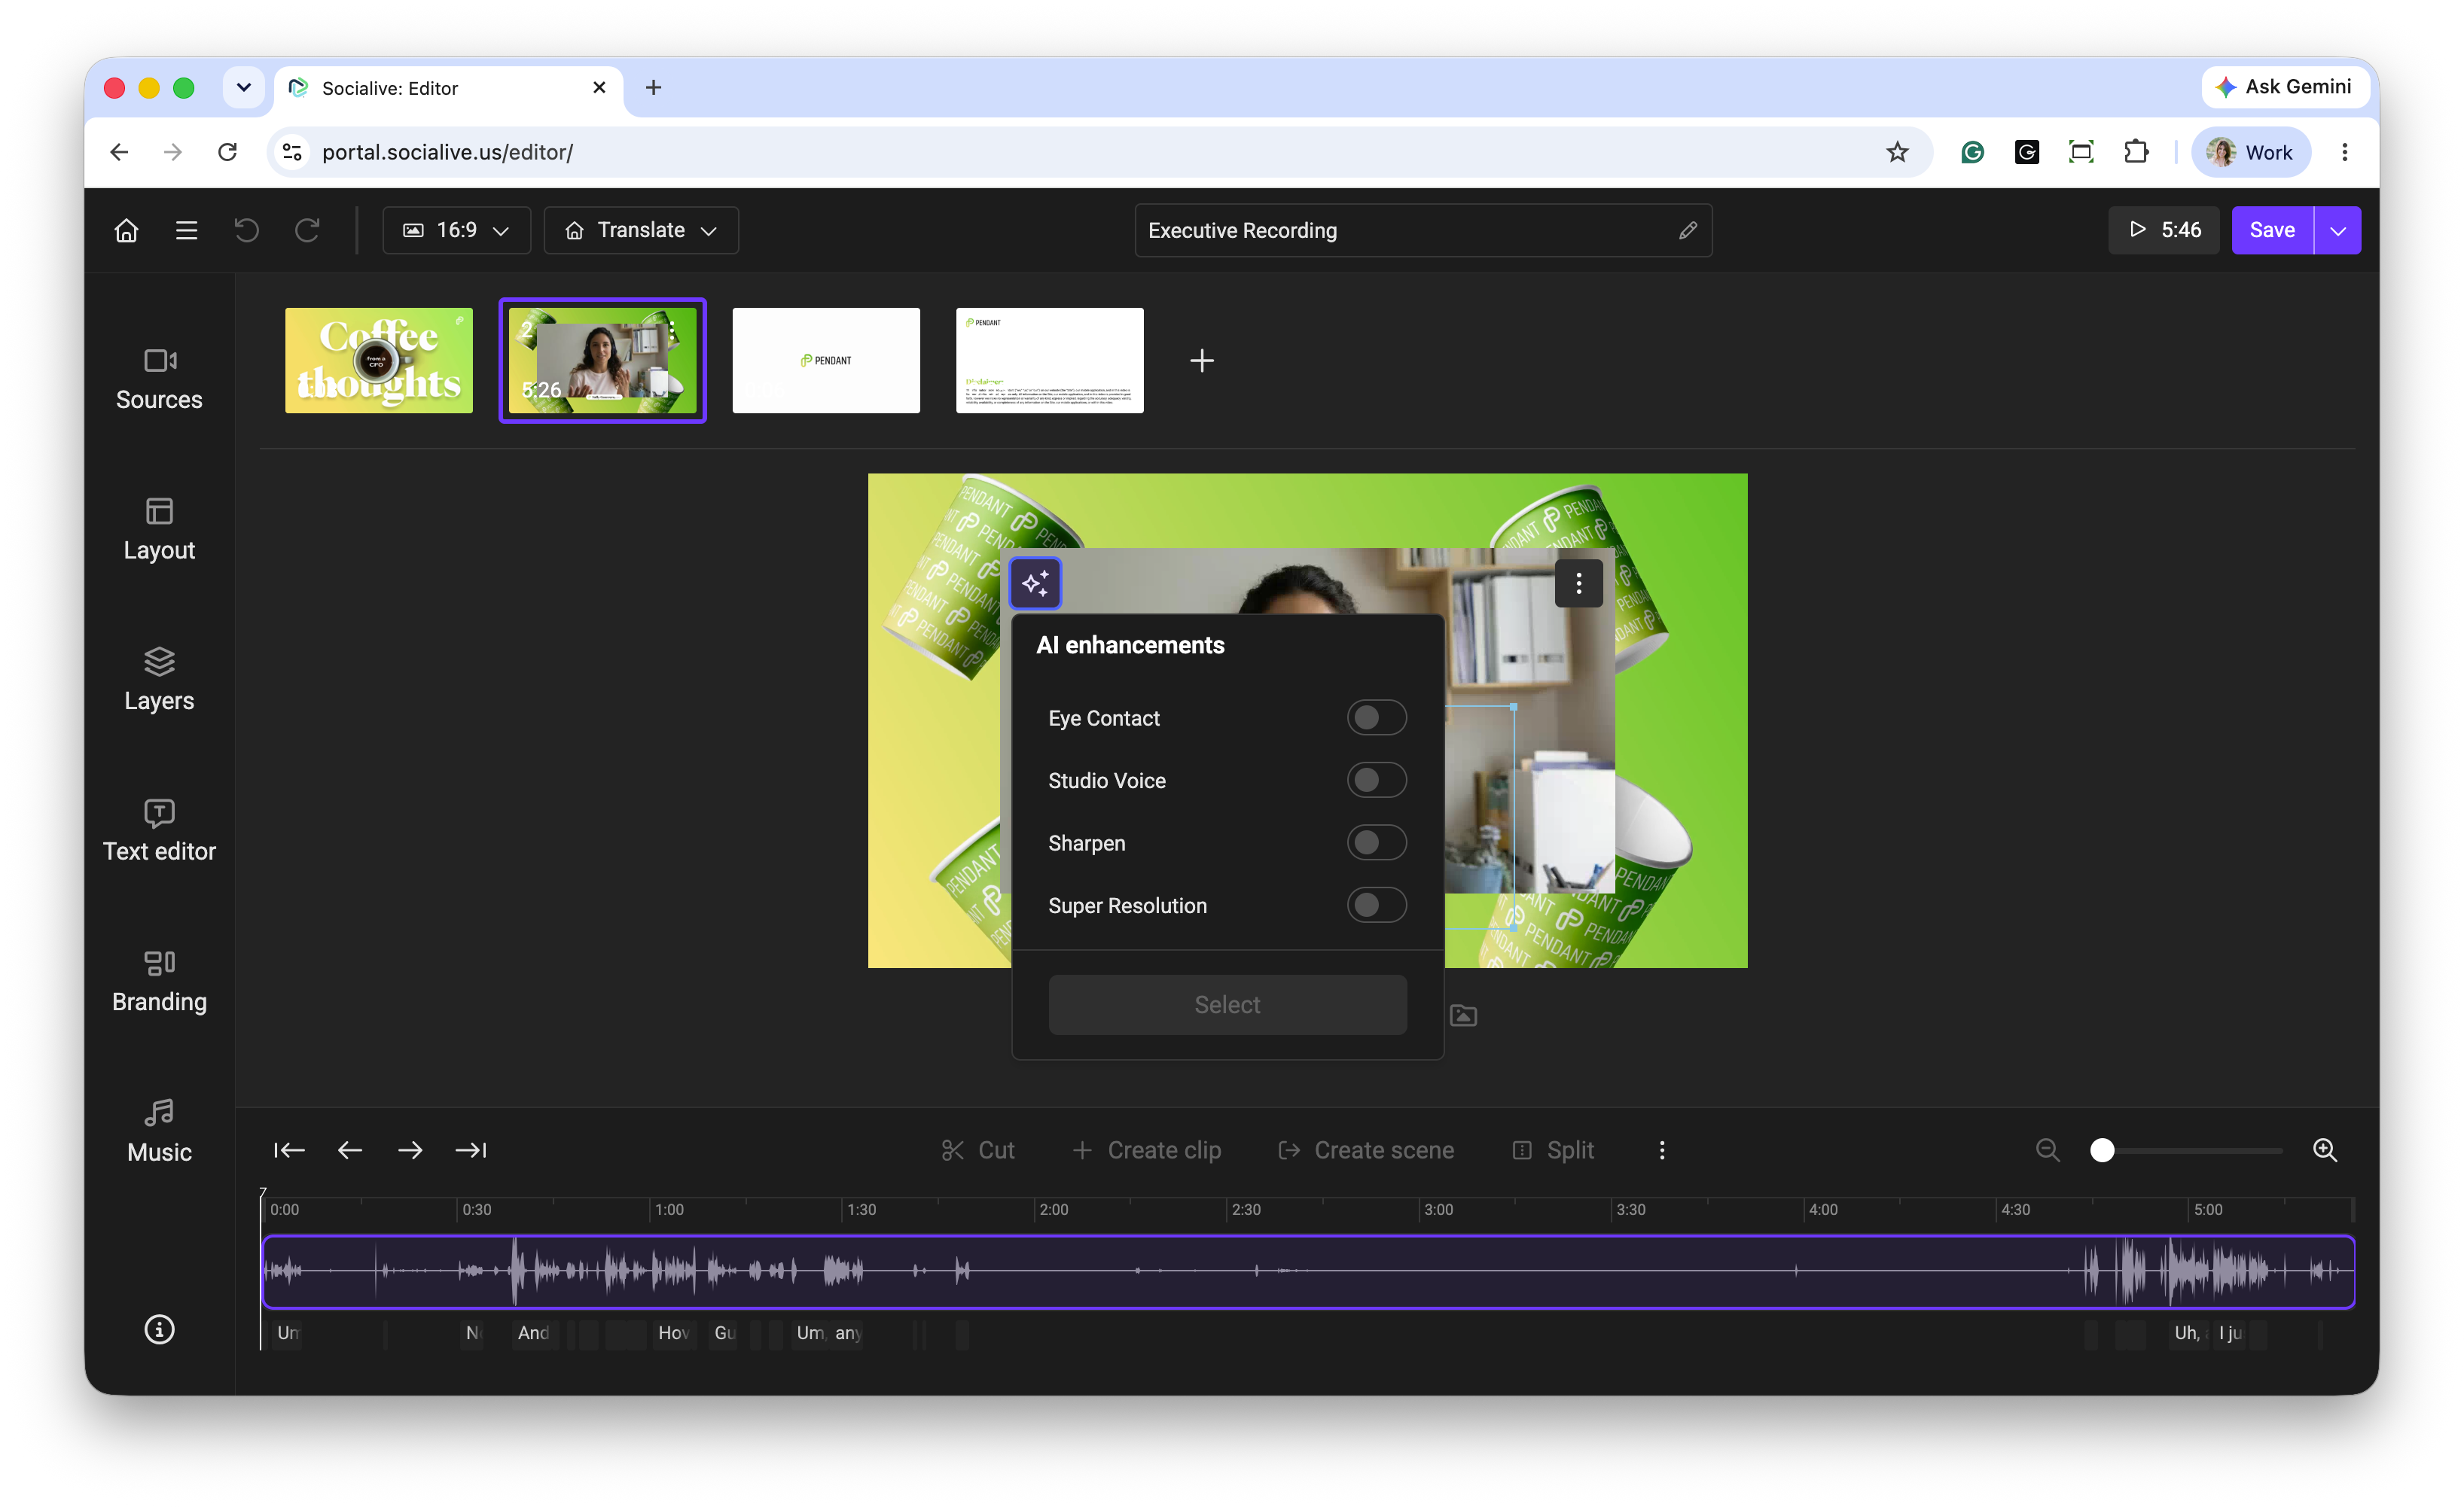
Task: Jump to timeline start
Action: click(x=289, y=1150)
